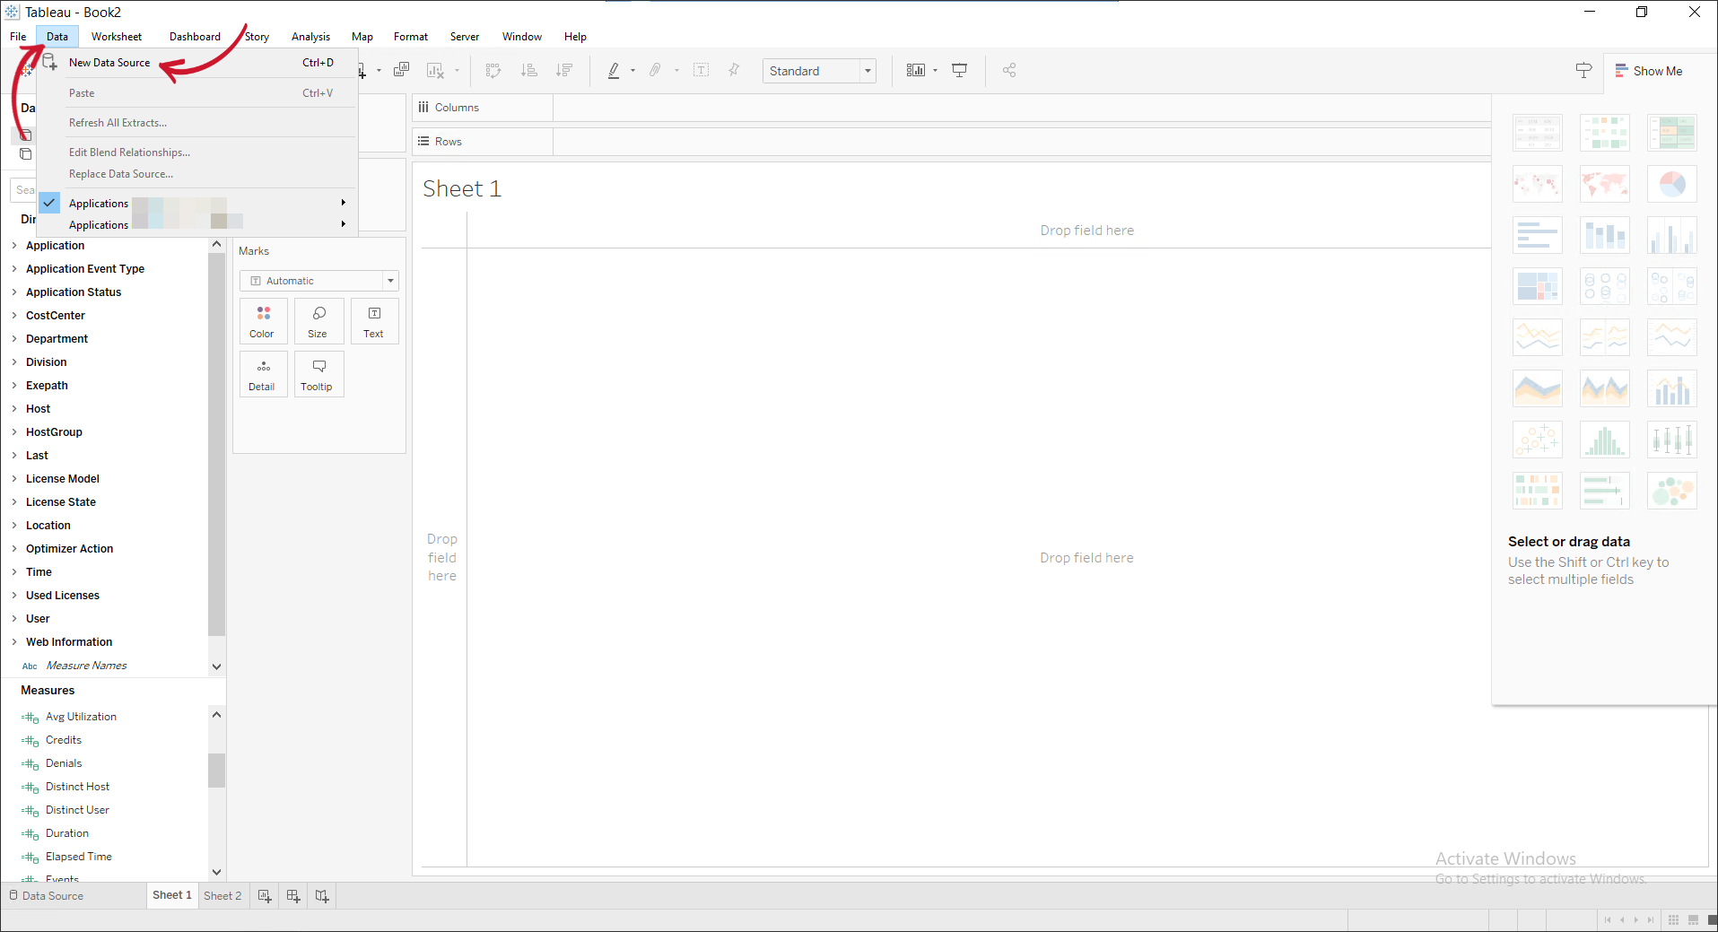1718x932 pixels.
Task: Select the checked Applications data source
Action: click(x=99, y=204)
